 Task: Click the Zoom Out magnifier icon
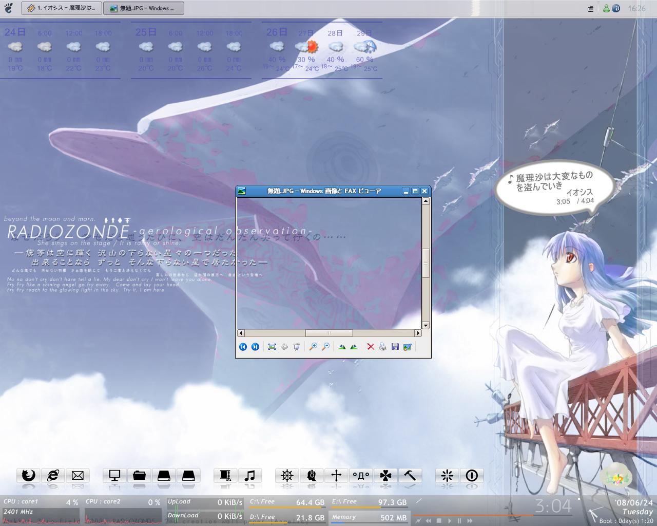(325, 347)
